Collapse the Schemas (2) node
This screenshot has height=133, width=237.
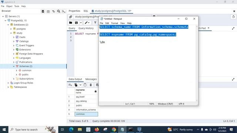click(x=14, y=66)
